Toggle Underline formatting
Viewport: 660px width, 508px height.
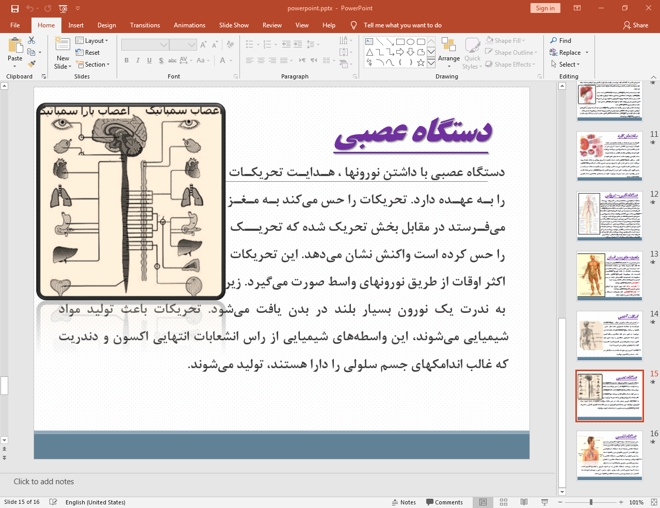pos(149,60)
